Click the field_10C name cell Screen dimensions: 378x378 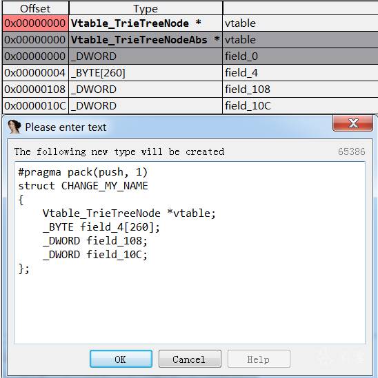[x=300, y=106]
